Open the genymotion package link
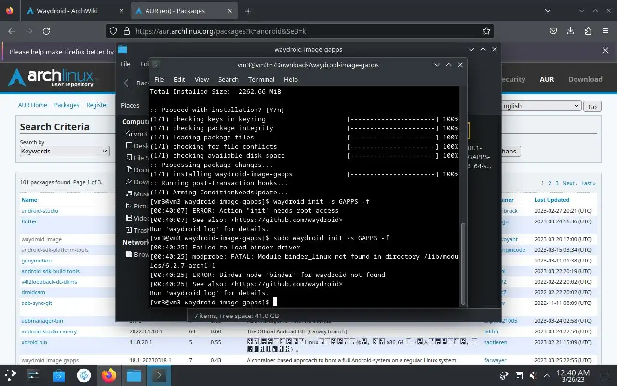The image size is (617, 386). point(36,261)
